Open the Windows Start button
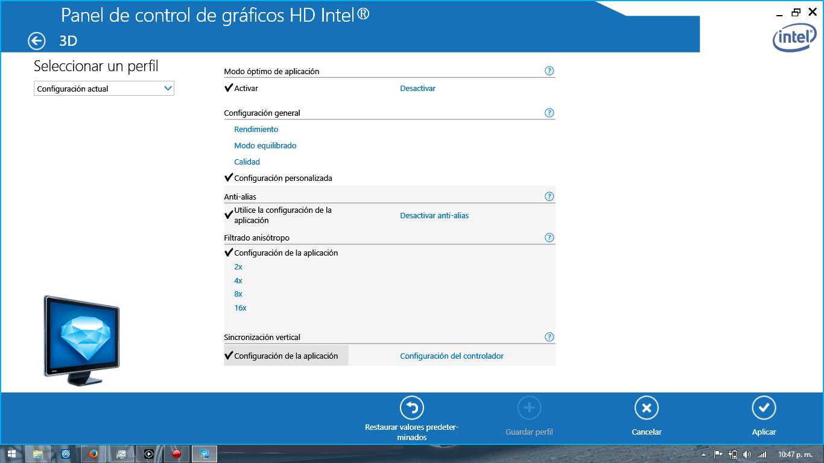The width and height of the screenshot is (824, 463). point(11,454)
